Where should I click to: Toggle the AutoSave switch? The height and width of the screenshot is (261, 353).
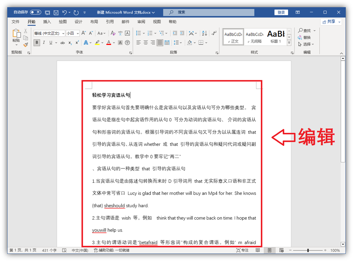tap(35, 12)
